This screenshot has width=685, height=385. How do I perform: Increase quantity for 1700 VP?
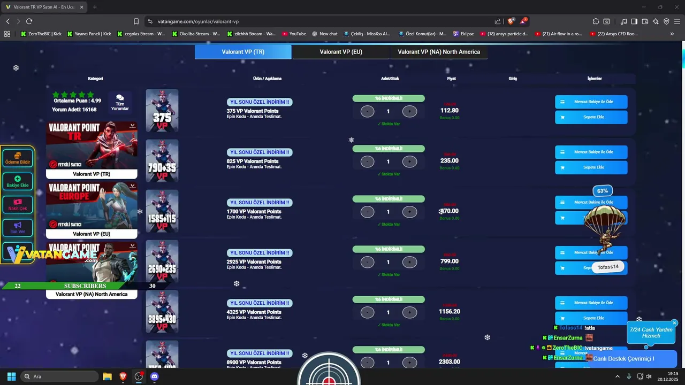click(x=409, y=212)
